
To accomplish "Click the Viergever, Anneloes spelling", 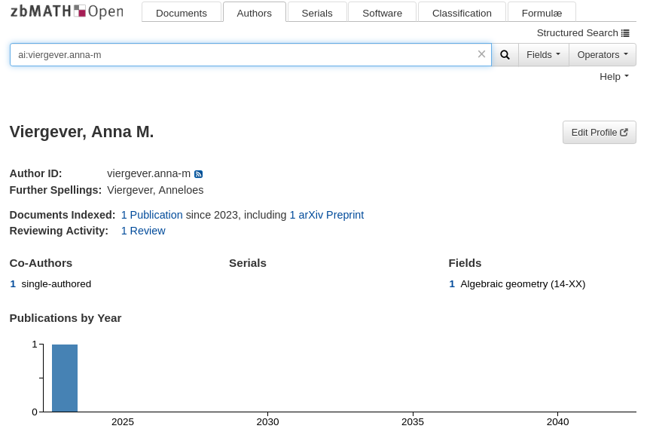I will pyautogui.click(x=155, y=190).
